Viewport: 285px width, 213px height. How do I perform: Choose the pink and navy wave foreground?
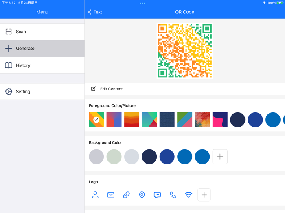[220, 120]
